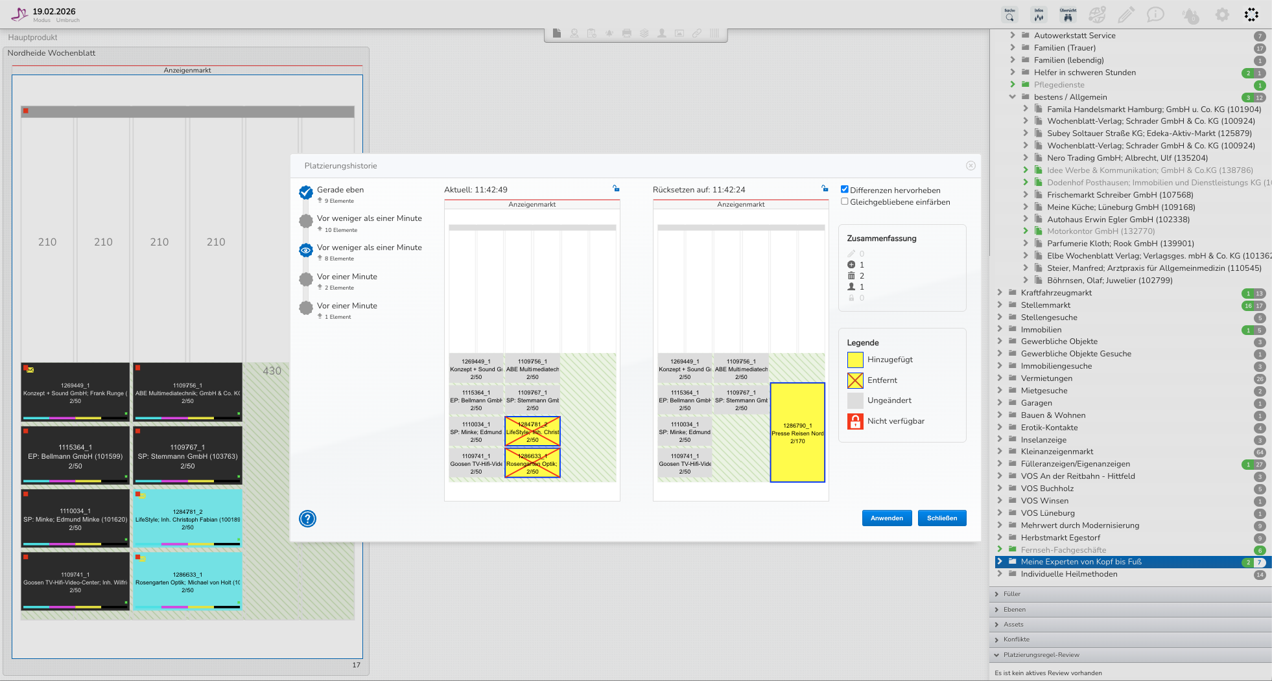Click the printer icon in top toolbar
1272x681 pixels.
click(x=627, y=33)
